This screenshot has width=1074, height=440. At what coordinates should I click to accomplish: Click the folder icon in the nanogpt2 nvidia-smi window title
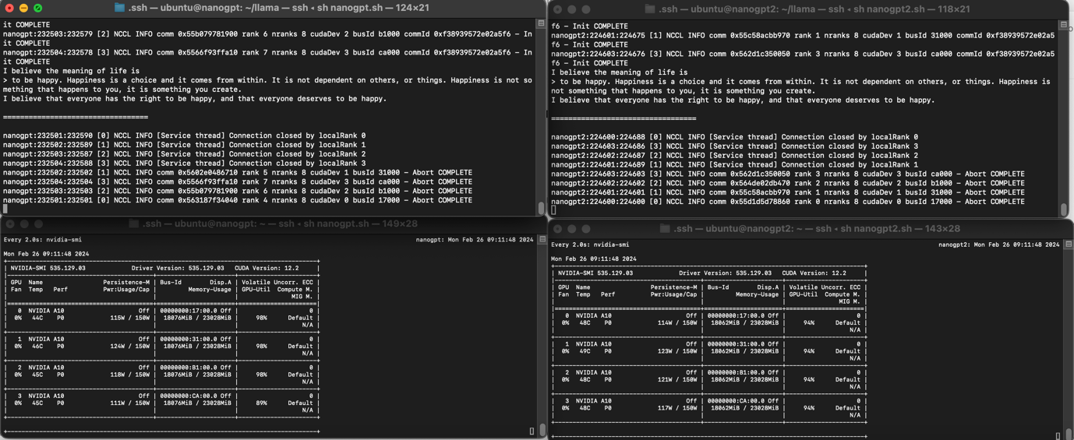tap(665, 229)
